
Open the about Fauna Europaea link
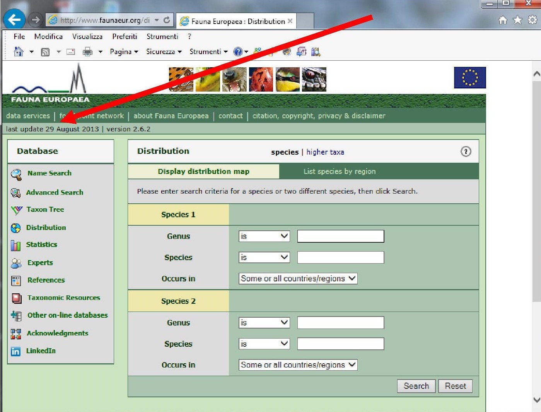[x=171, y=116]
